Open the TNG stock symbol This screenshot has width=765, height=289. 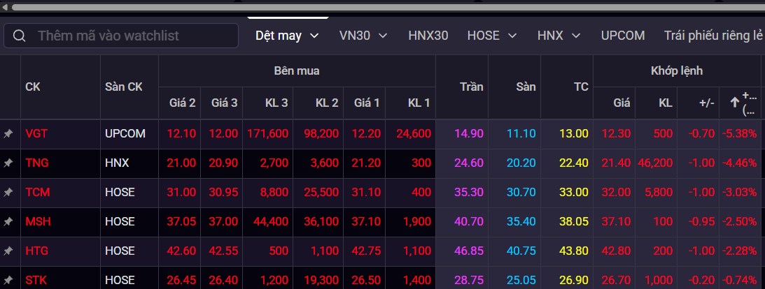click(37, 163)
